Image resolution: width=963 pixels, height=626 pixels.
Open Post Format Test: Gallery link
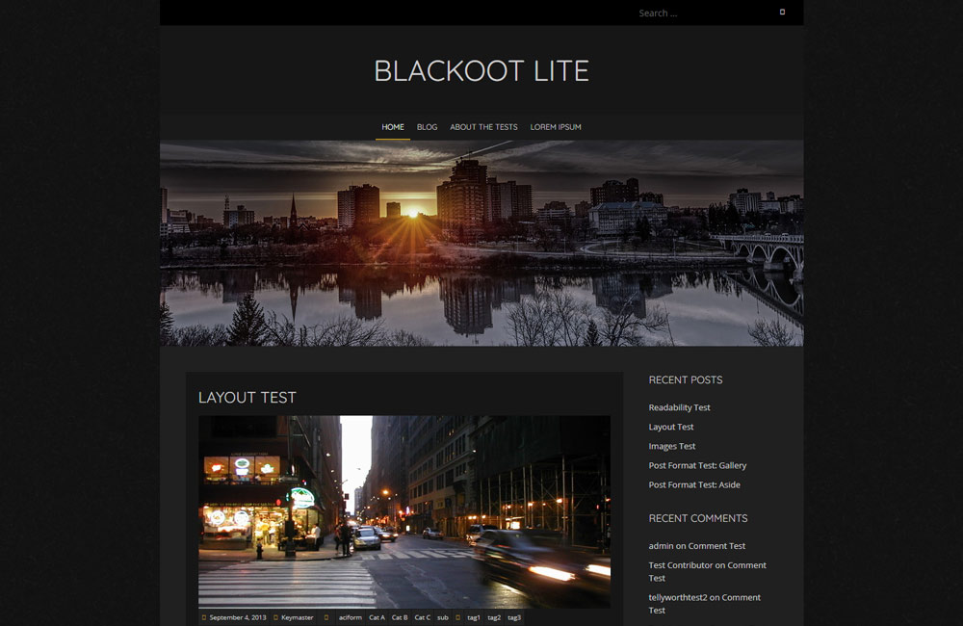tap(697, 465)
